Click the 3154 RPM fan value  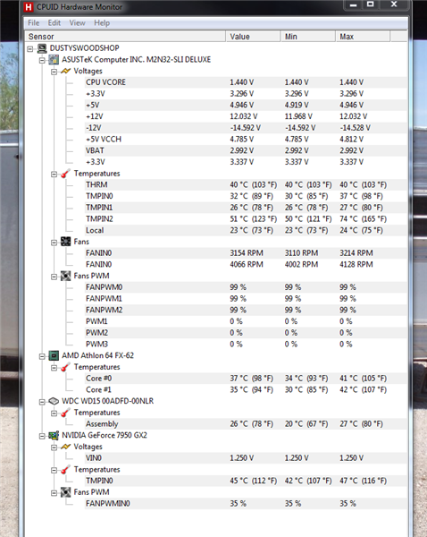(x=247, y=253)
